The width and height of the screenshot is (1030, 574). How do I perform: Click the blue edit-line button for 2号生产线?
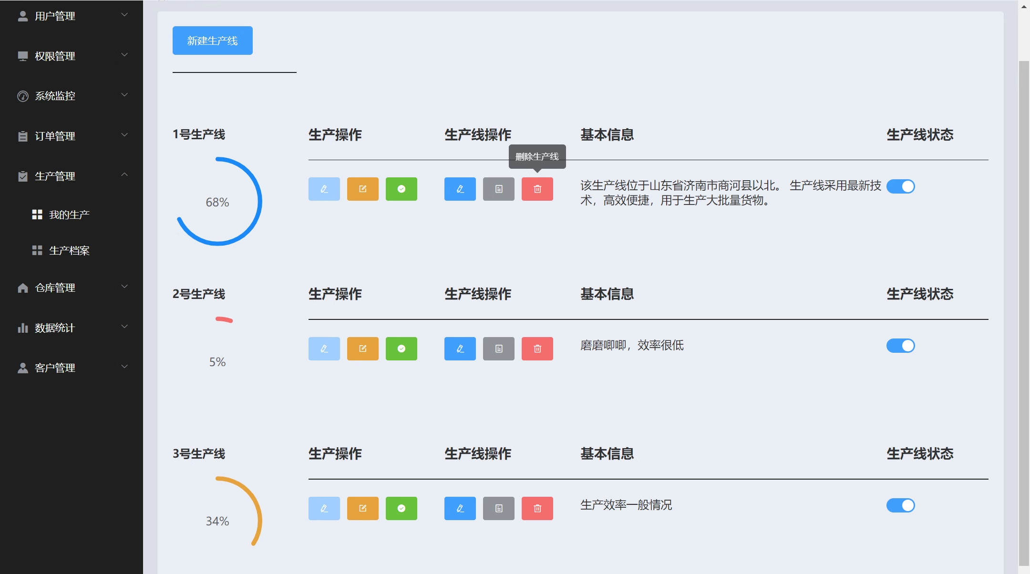pos(460,348)
